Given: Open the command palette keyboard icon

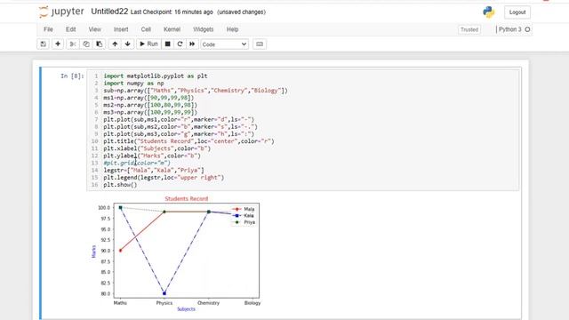Looking at the screenshot, I should pos(260,44).
